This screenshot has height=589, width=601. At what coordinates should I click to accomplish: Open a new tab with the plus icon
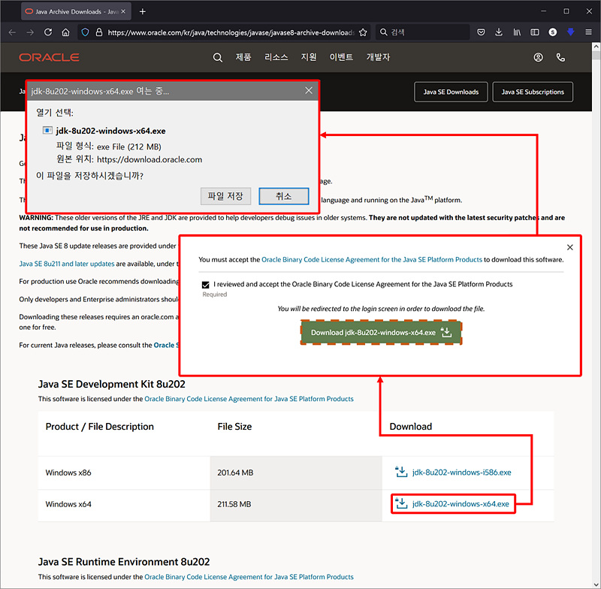coord(143,11)
